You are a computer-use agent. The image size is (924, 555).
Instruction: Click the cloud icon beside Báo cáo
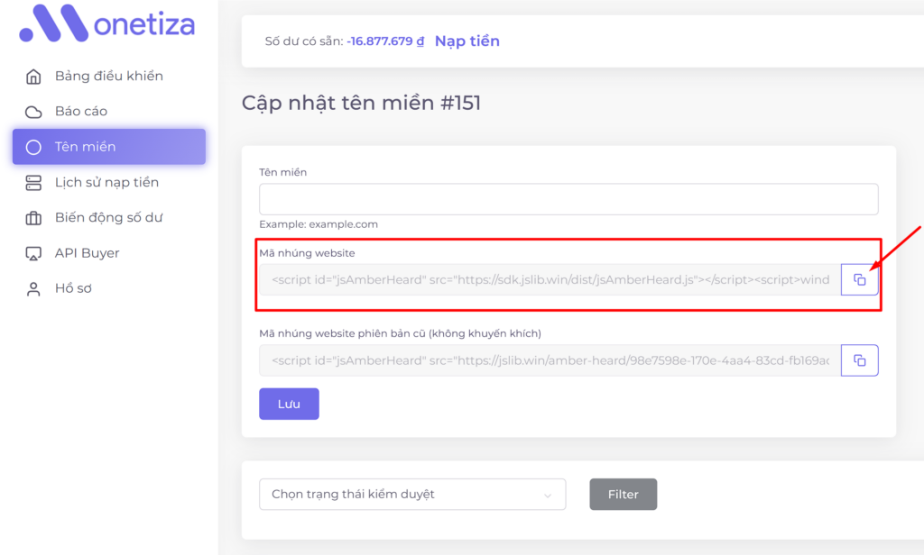coord(33,112)
